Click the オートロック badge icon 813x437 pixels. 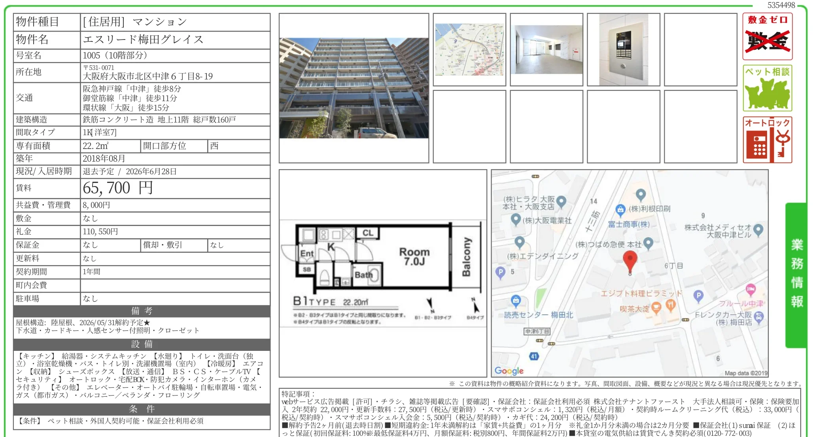(767, 139)
